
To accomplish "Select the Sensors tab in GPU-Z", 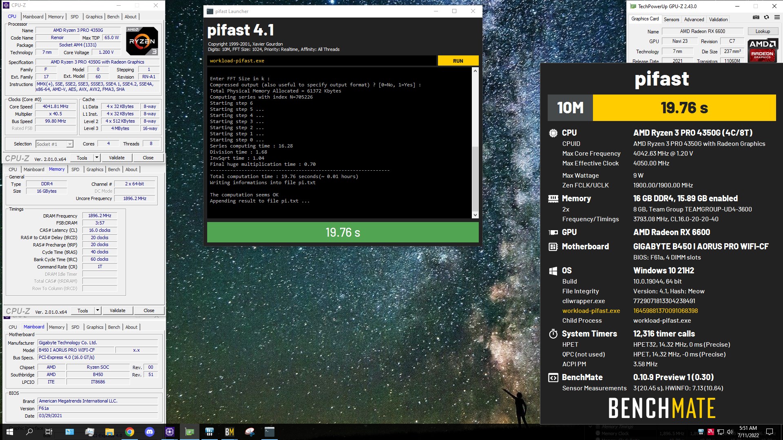I will click(x=671, y=19).
